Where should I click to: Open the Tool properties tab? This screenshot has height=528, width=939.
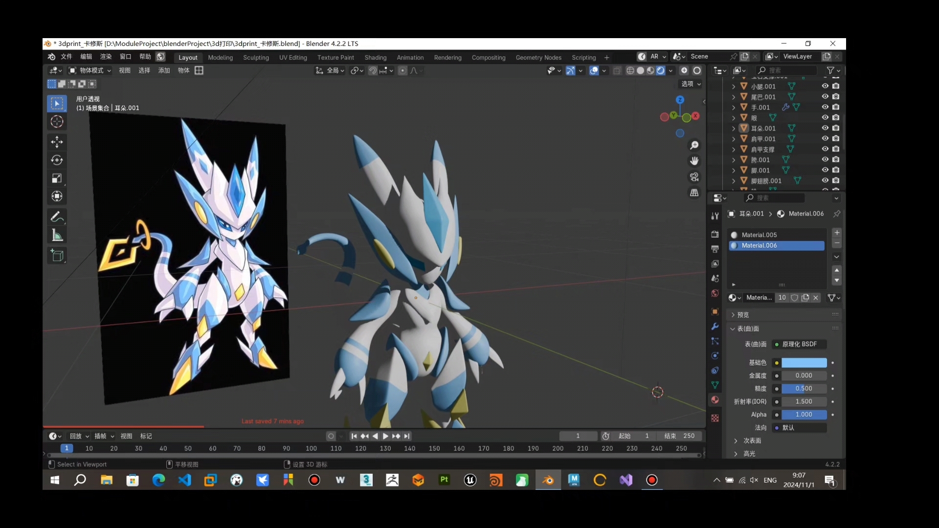coord(715,216)
